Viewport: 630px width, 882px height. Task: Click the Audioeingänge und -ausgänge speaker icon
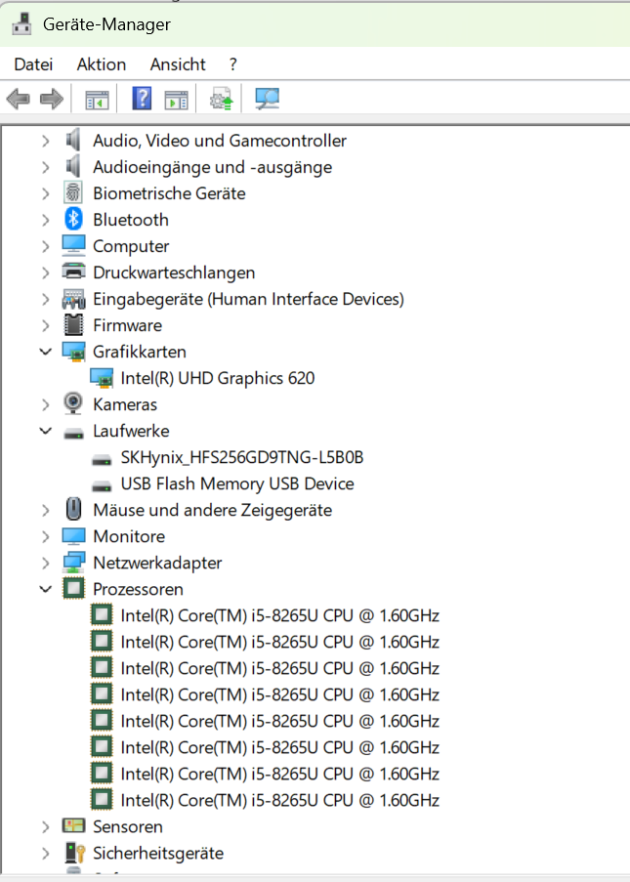[x=72, y=166]
